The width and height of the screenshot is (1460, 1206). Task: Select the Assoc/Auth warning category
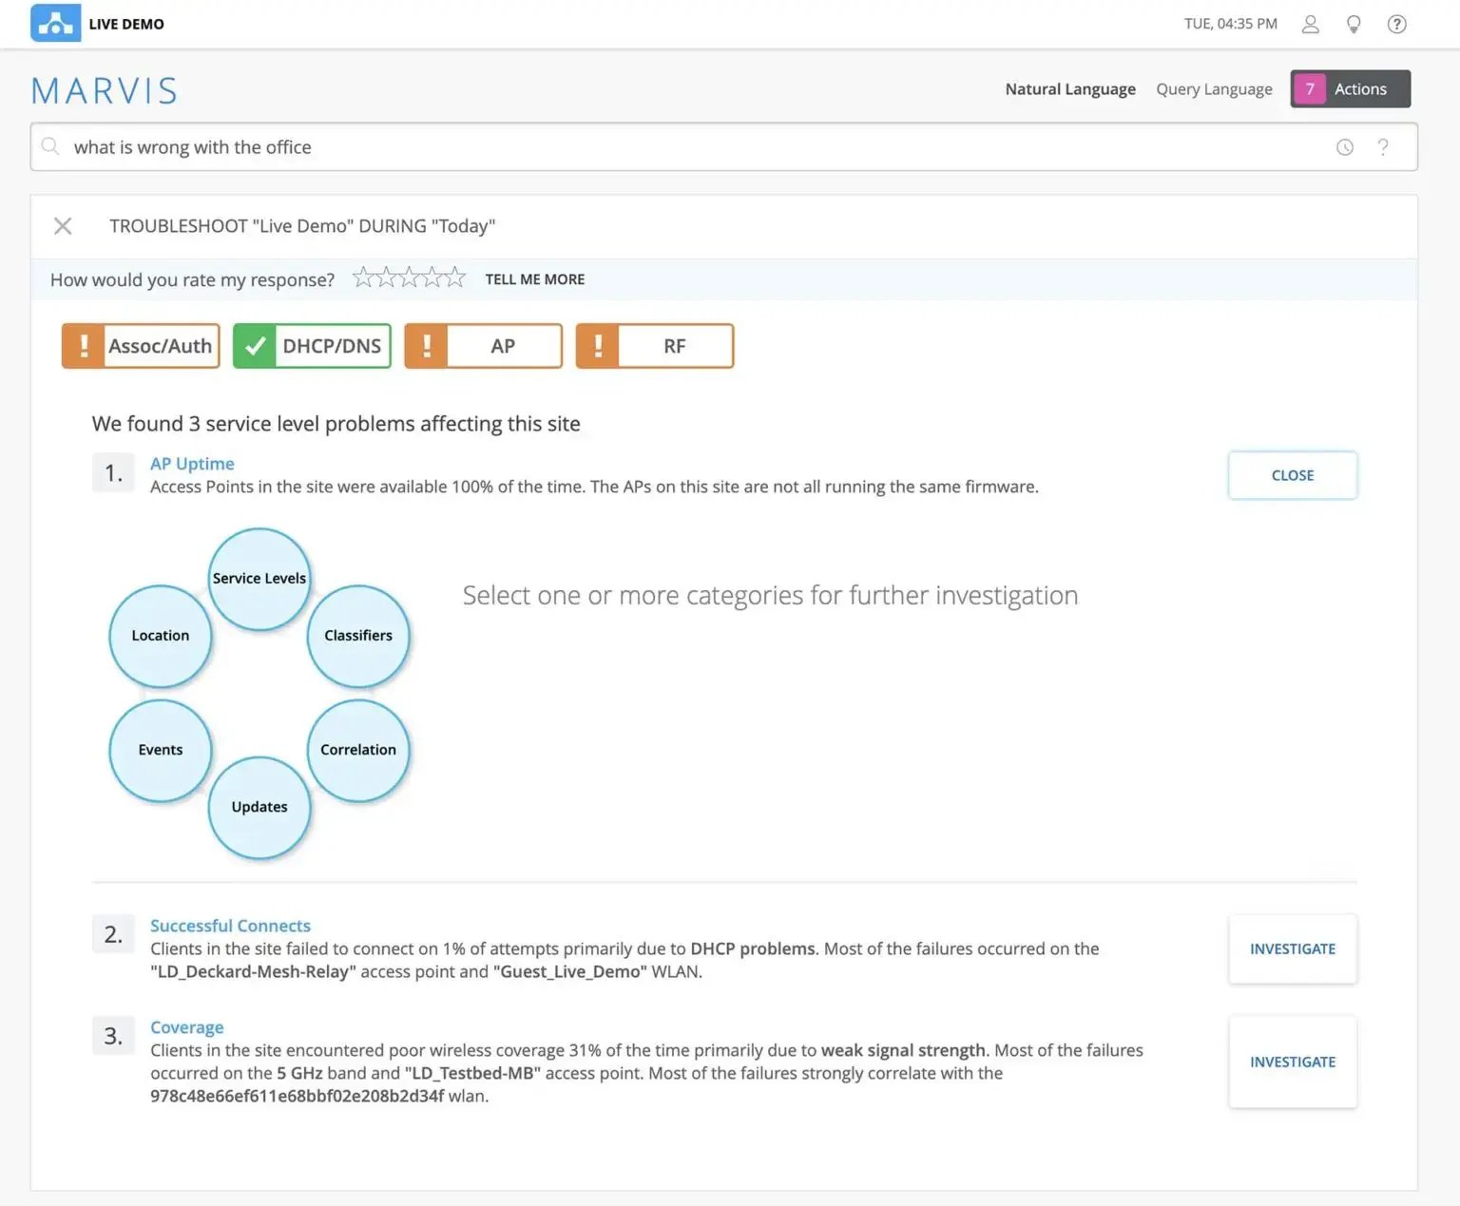click(x=141, y=346)
